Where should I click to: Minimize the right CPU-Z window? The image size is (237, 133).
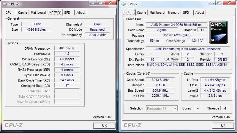(x=212, y=3)
